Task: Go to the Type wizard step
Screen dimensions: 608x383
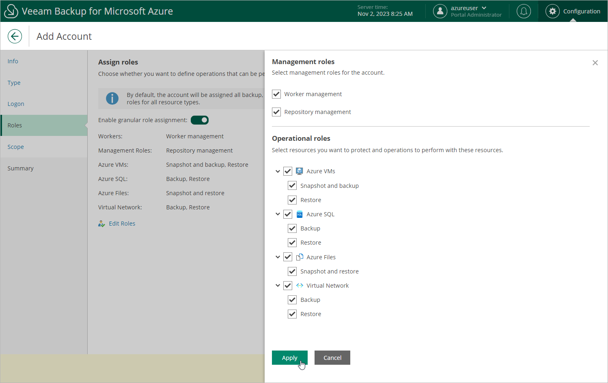Action: point(44,83)
